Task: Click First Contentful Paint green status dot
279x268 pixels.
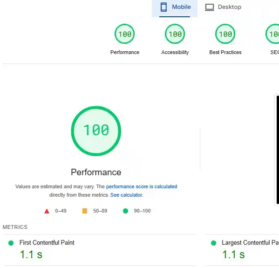Action: 11,243
